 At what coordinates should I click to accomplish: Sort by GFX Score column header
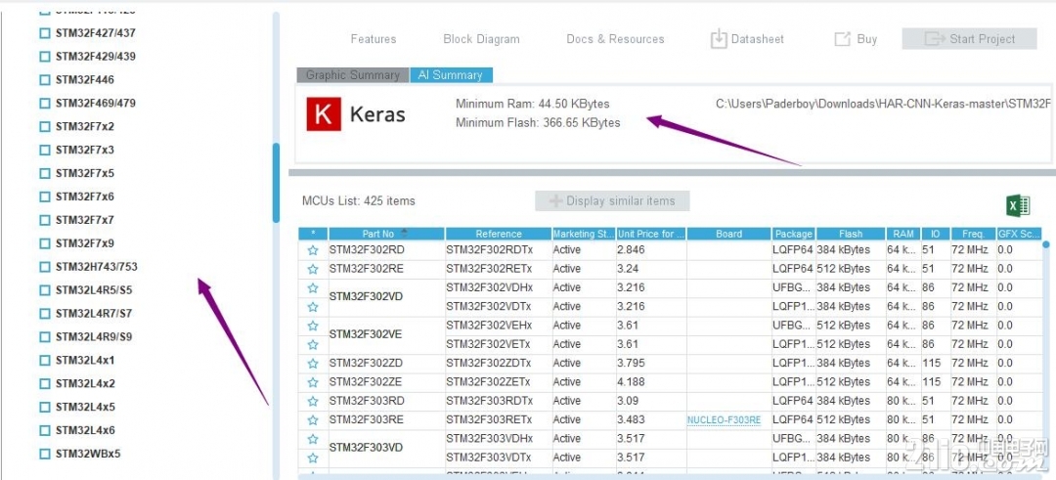(1019, 234)
